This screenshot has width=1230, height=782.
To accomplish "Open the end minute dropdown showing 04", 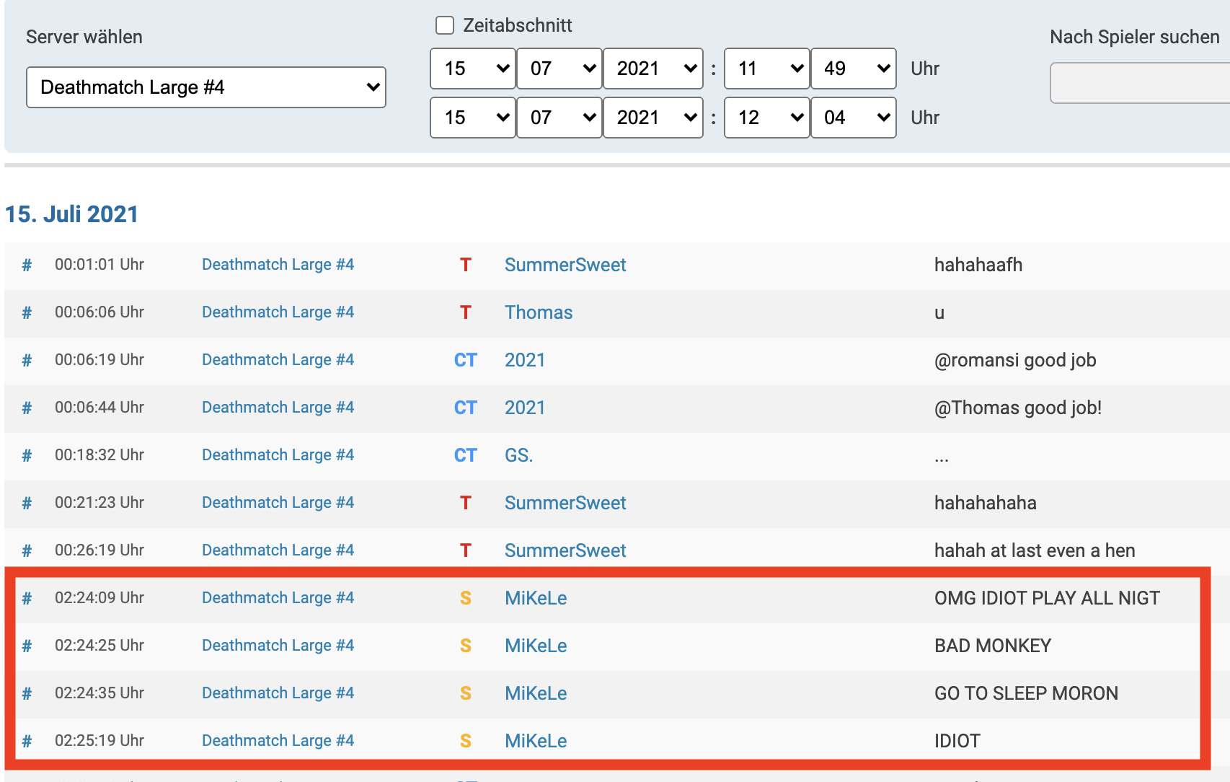I will click(853, 118).
